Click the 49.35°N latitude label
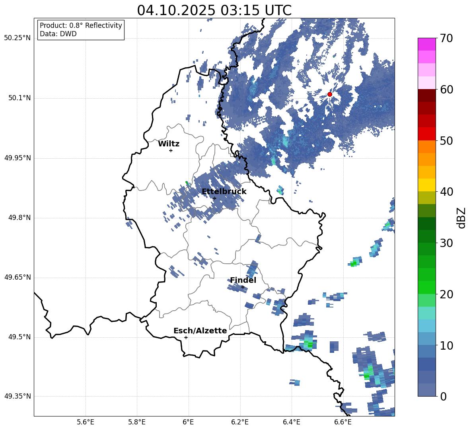Image resolution: width=471 pixels, height=430 pixels. [x=18, y=396]
